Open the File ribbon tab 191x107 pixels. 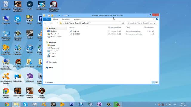pyautogui.click(x=47, y=19)
